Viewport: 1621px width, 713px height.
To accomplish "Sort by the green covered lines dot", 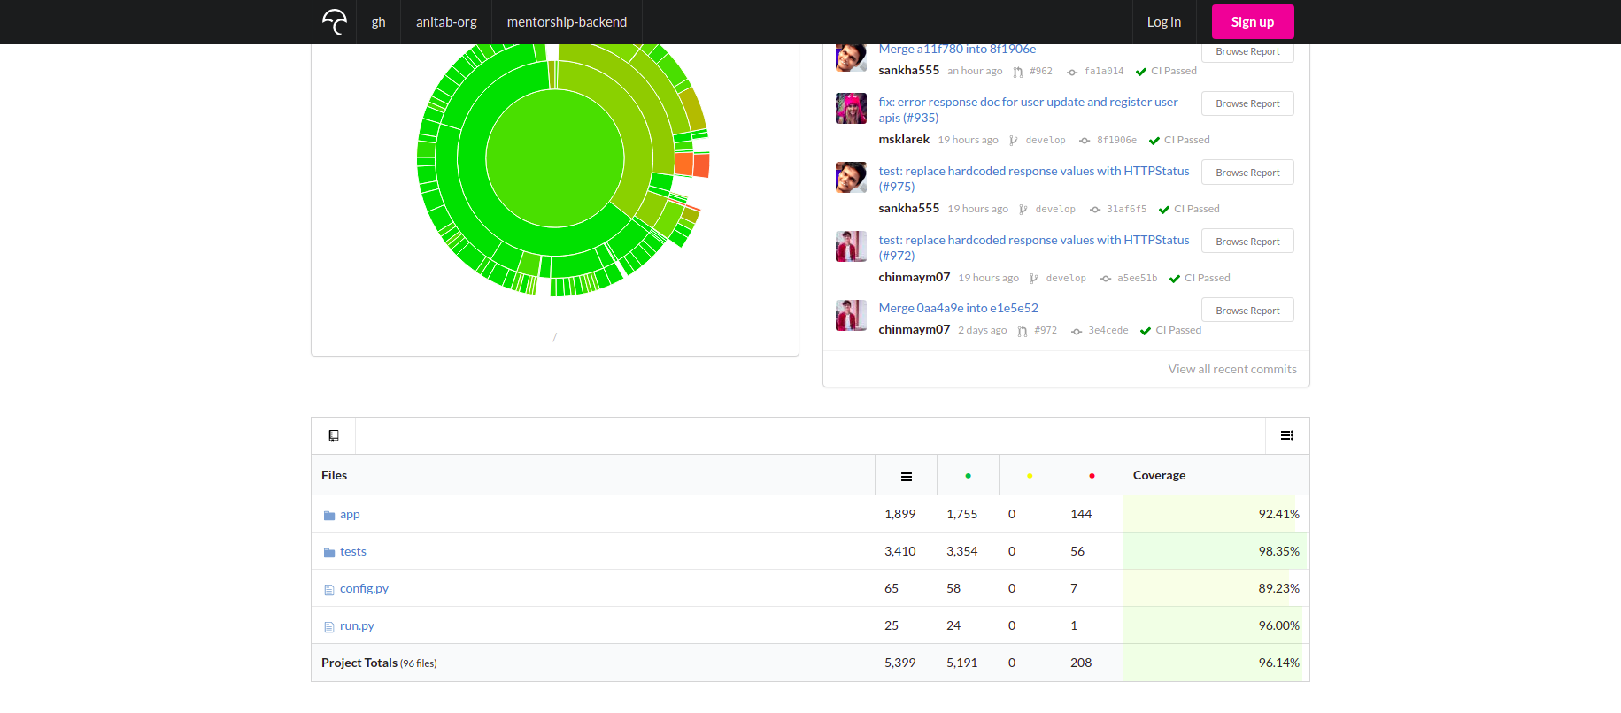I will 969,476.
